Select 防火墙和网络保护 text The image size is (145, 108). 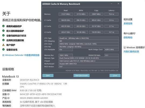(15, 31)
